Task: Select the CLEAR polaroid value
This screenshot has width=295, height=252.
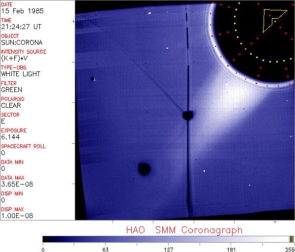Action: (x=11, y=105)
